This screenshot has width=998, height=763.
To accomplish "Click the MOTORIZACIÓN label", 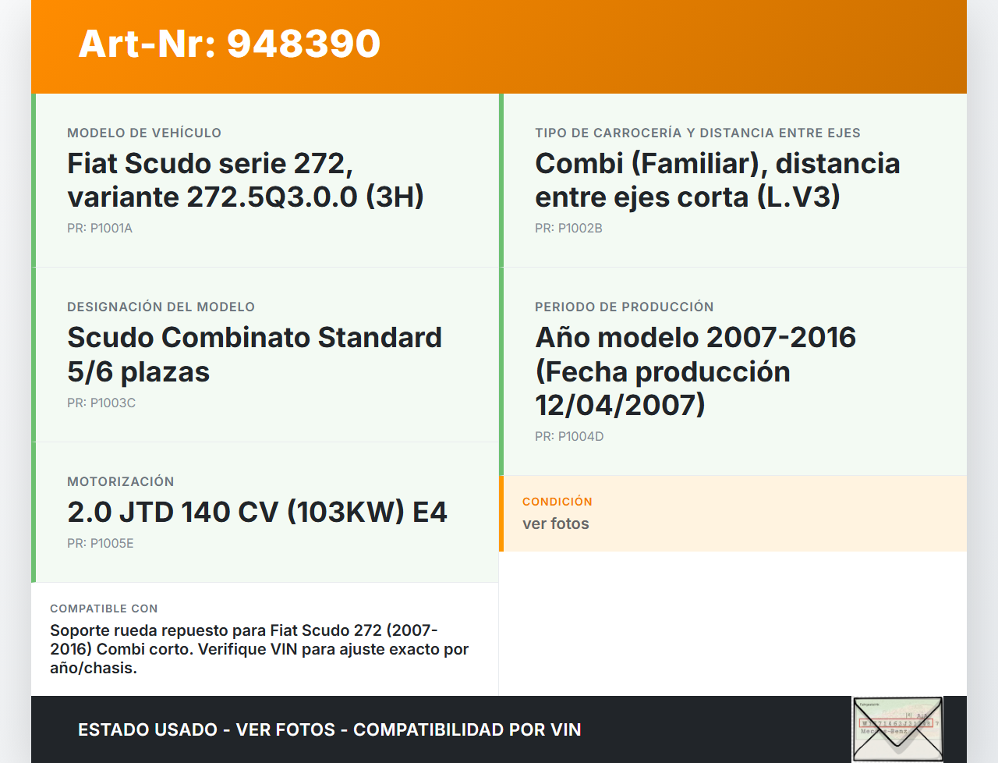I will click(121, 481).
